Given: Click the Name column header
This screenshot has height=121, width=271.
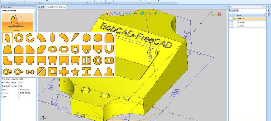Looking at the screenshot, I should coord(251,15).
